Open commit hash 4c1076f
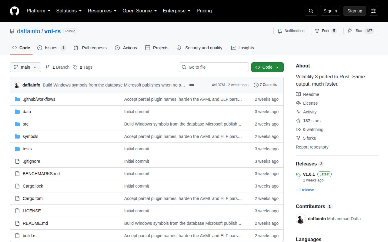Image resolution: width=388 pixels, height=242 pixels. tap(218, 85)
